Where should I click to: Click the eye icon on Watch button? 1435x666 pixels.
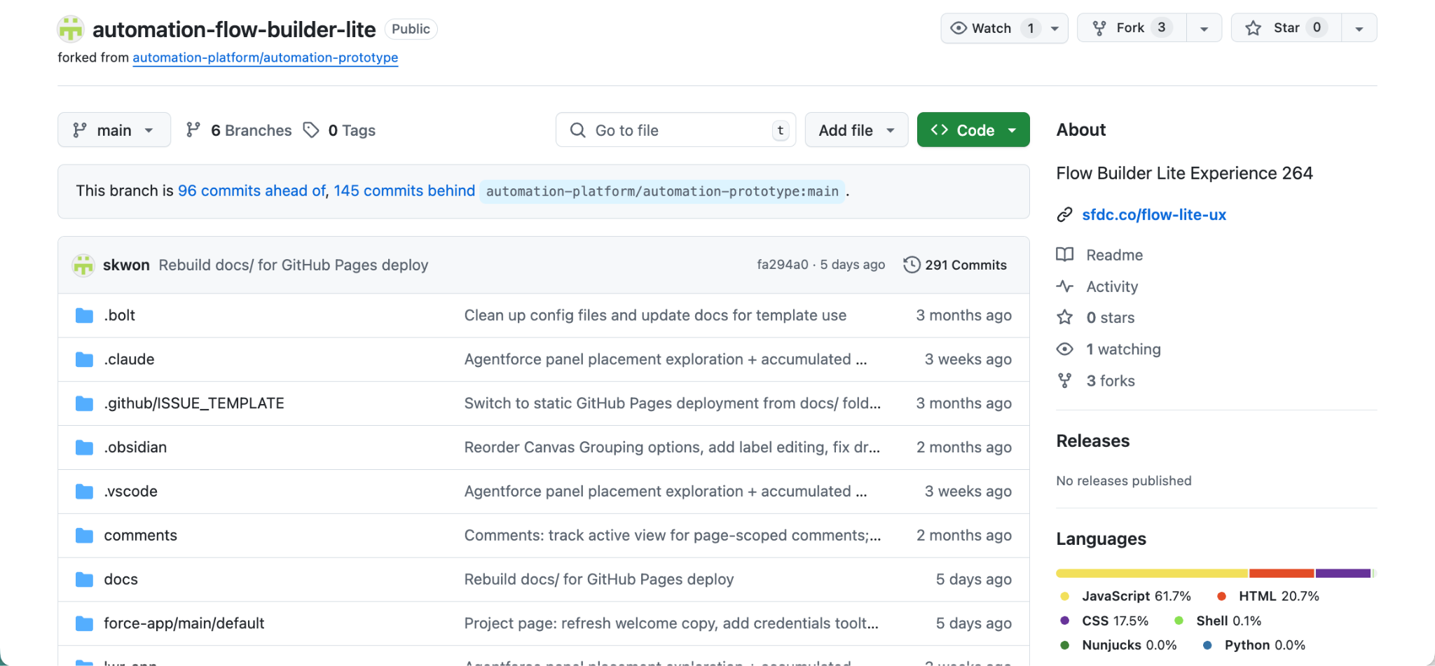[x=958, y=28]
